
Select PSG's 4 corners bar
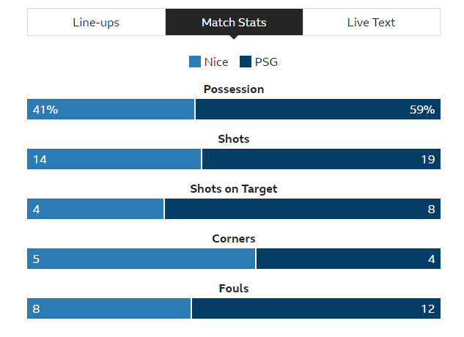pos(349,259)
